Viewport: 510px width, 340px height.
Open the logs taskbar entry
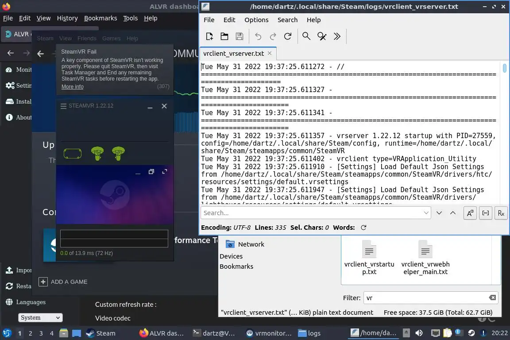click(309, 333)
